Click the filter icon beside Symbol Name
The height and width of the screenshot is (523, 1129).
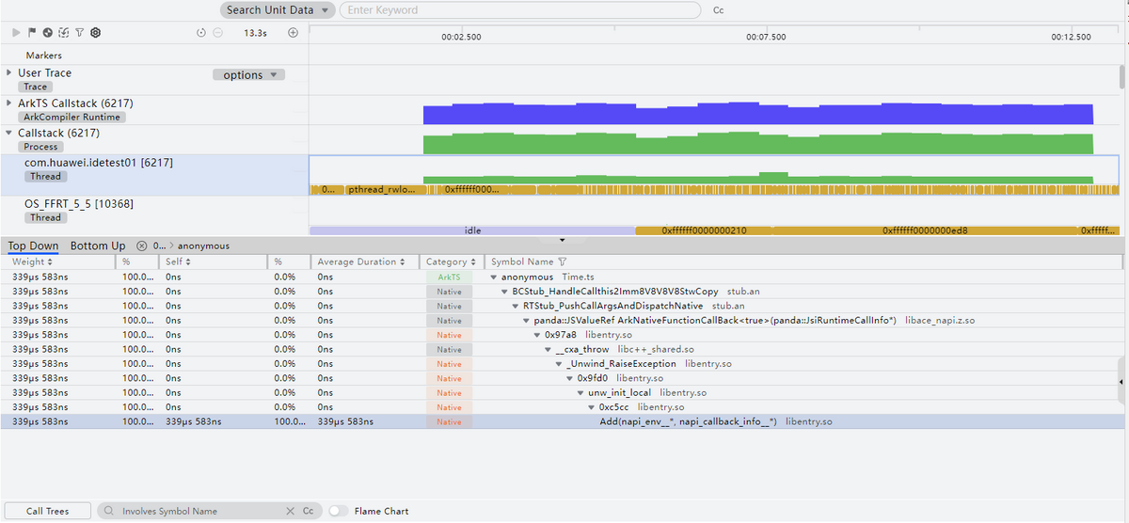click(x=563, y=261)
